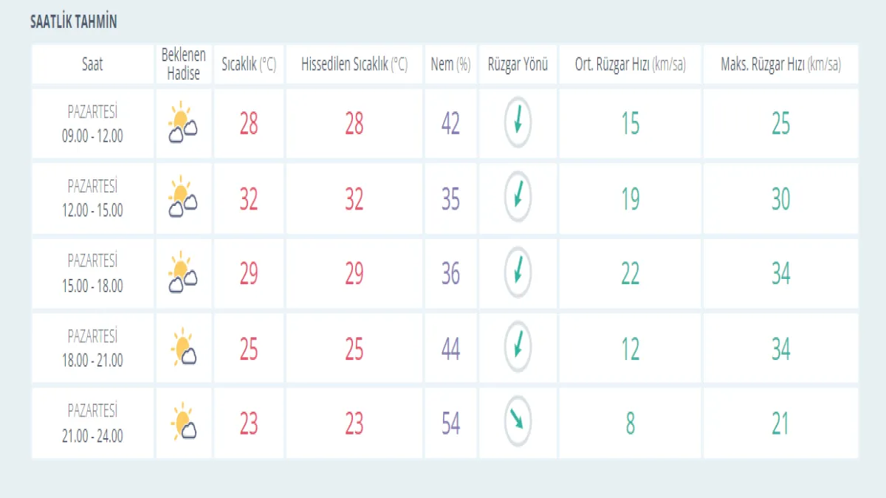The height and width of the screenshot is (498, 886).
Task: Click the weather icon for 21.00 - 24.00
Action: (182, 423)
